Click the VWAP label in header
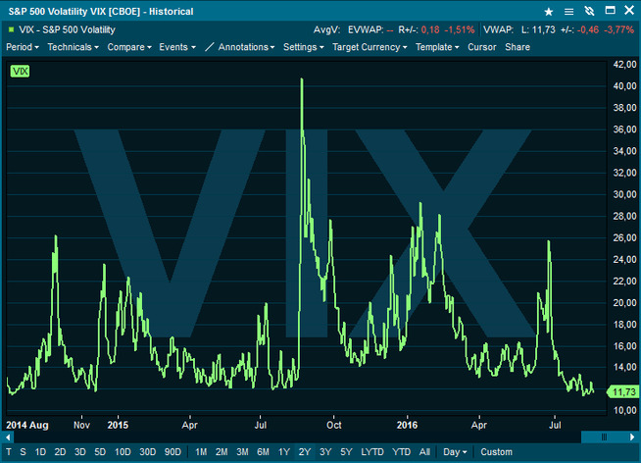 tap(498, 29)
